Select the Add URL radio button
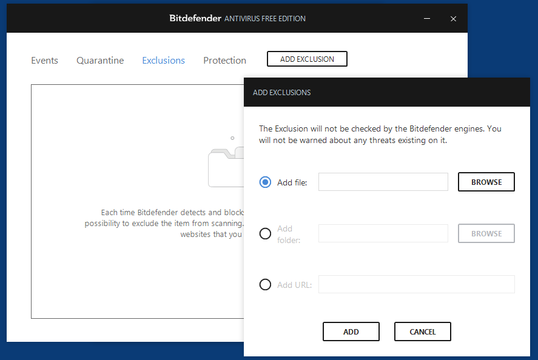This screenshot has width=538, height=360. pyautogui.click(x=265, y=285)
